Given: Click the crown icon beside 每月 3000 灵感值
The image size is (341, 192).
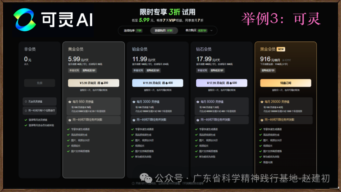Looking at the screenshot, I should pos(134,102).
